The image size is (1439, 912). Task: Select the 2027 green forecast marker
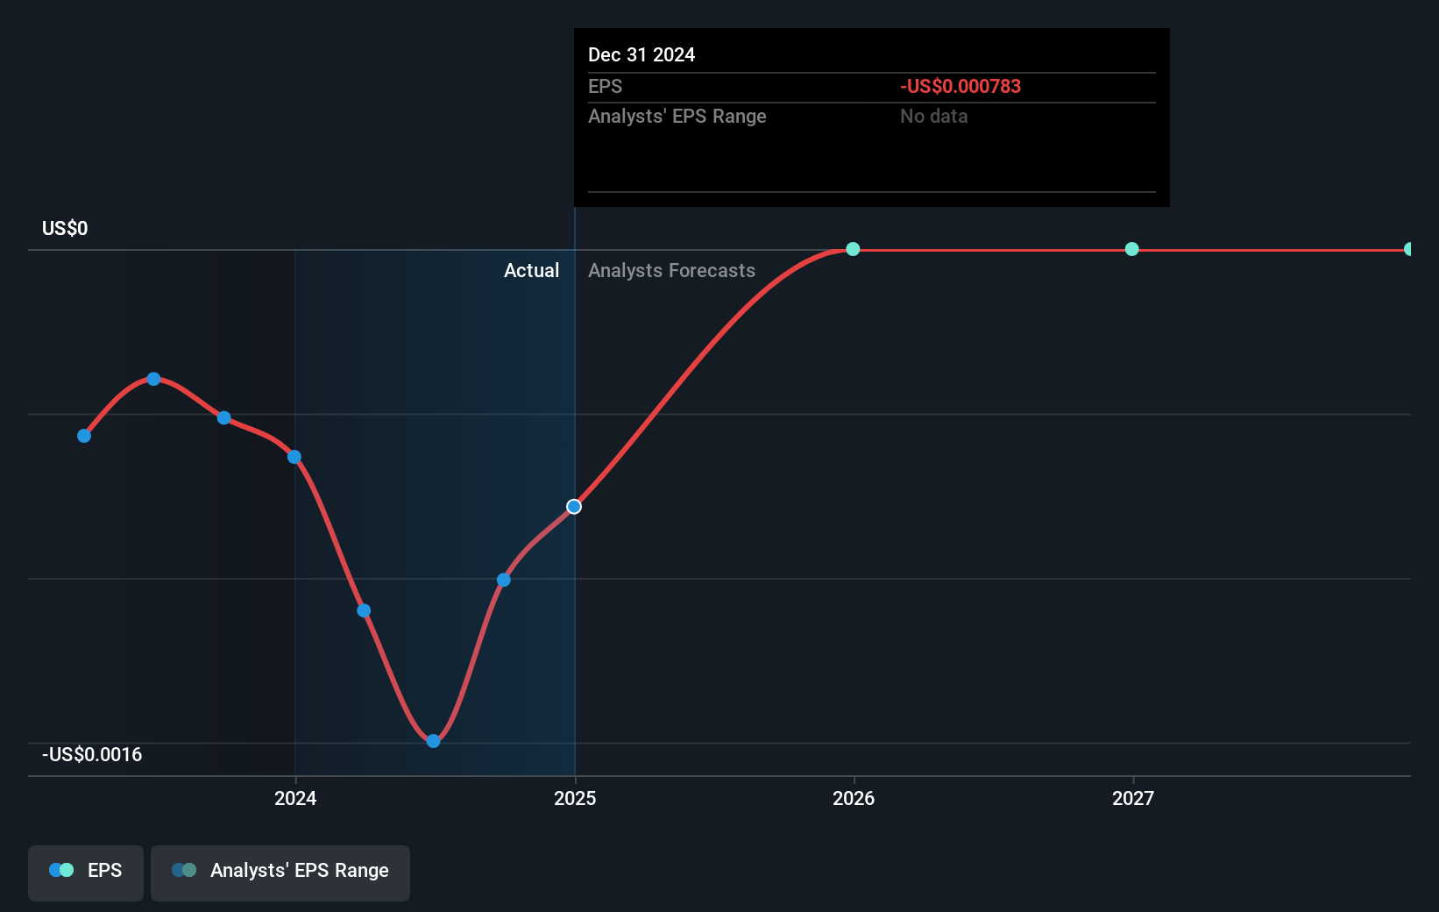tap(1131, 249)
